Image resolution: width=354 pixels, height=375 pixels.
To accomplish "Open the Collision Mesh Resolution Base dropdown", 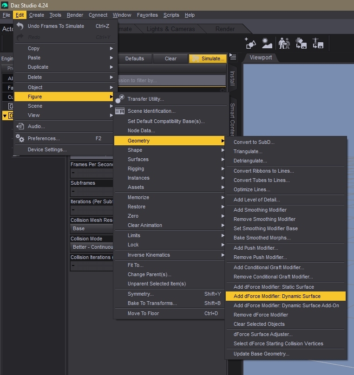I will [92, 228].
